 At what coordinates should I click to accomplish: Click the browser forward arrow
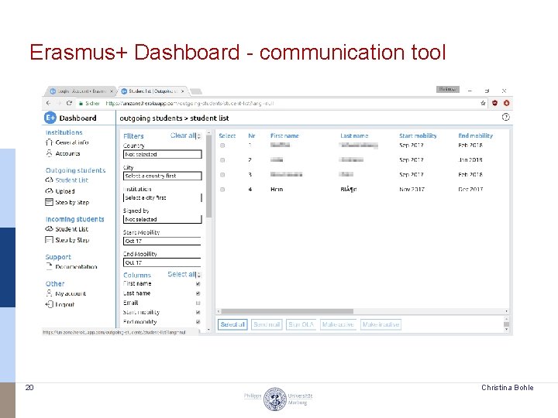pos(59,103)
